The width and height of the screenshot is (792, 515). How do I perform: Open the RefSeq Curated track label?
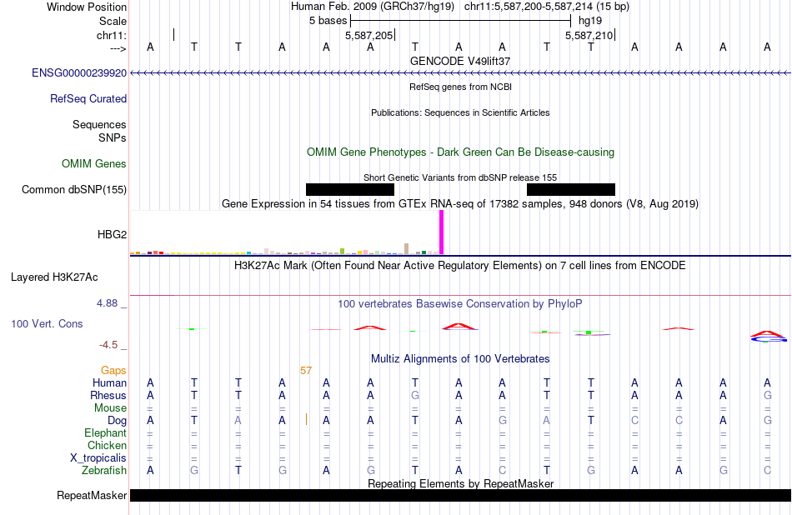[x=88, y=98]
